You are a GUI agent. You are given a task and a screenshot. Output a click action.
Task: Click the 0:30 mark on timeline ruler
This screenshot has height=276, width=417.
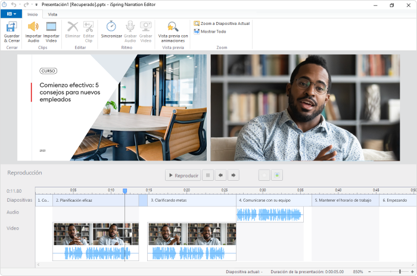[263, 190]
